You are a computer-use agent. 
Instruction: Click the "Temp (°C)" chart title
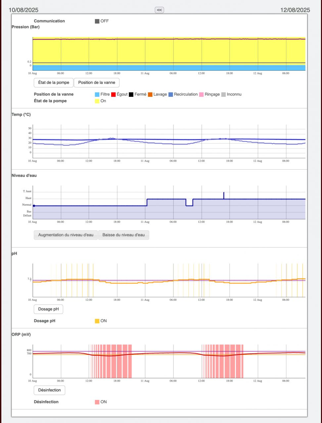pyautogui.click(x=21, y=115)
